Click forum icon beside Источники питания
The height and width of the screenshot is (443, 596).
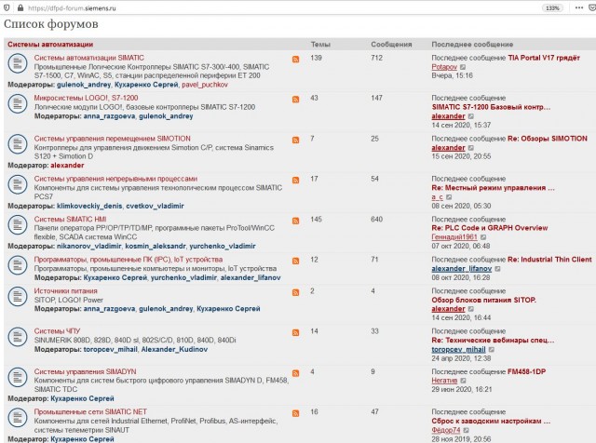(x=18, y=296)
